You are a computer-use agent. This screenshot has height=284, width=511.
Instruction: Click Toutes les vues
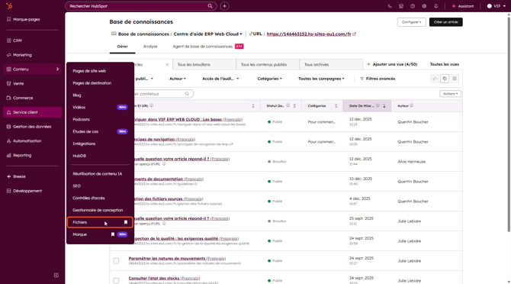click(444, 64)
